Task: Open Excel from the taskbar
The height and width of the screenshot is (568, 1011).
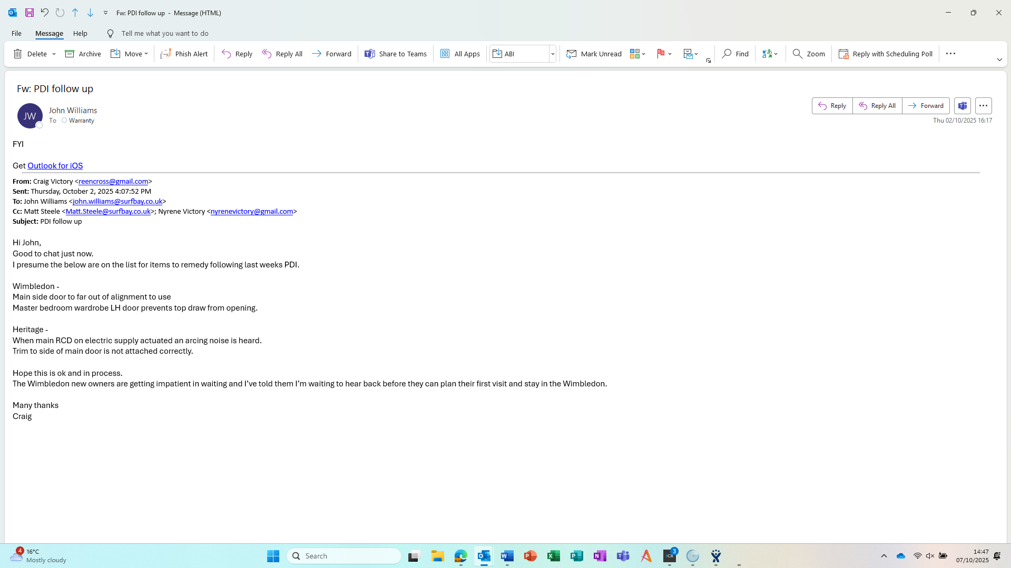Action: tap(554, 556)
